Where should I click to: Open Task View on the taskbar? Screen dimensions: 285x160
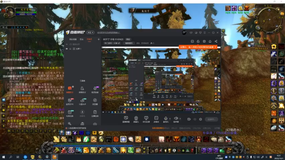(x=18, y=157)
